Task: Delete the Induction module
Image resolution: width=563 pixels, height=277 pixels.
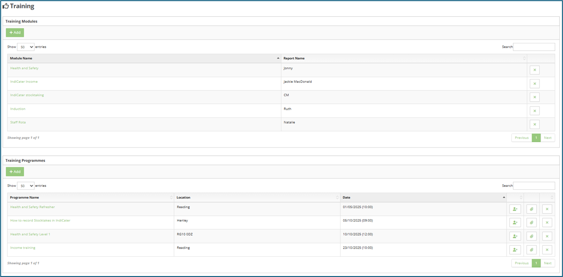Action: [x=535, y=111]
